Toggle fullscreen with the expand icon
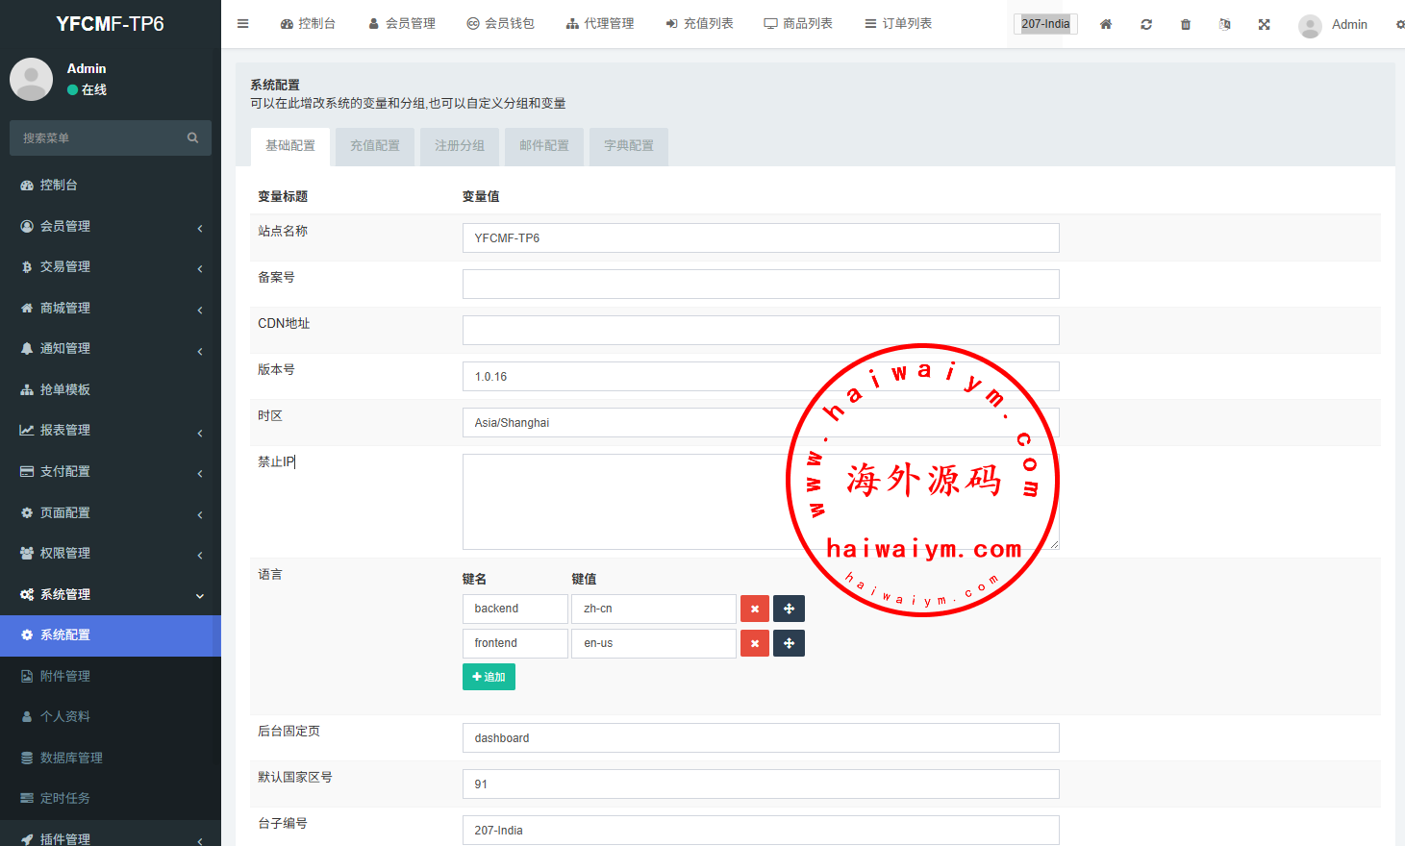Screen dimensions: 1405x846 coord(1264,24)
